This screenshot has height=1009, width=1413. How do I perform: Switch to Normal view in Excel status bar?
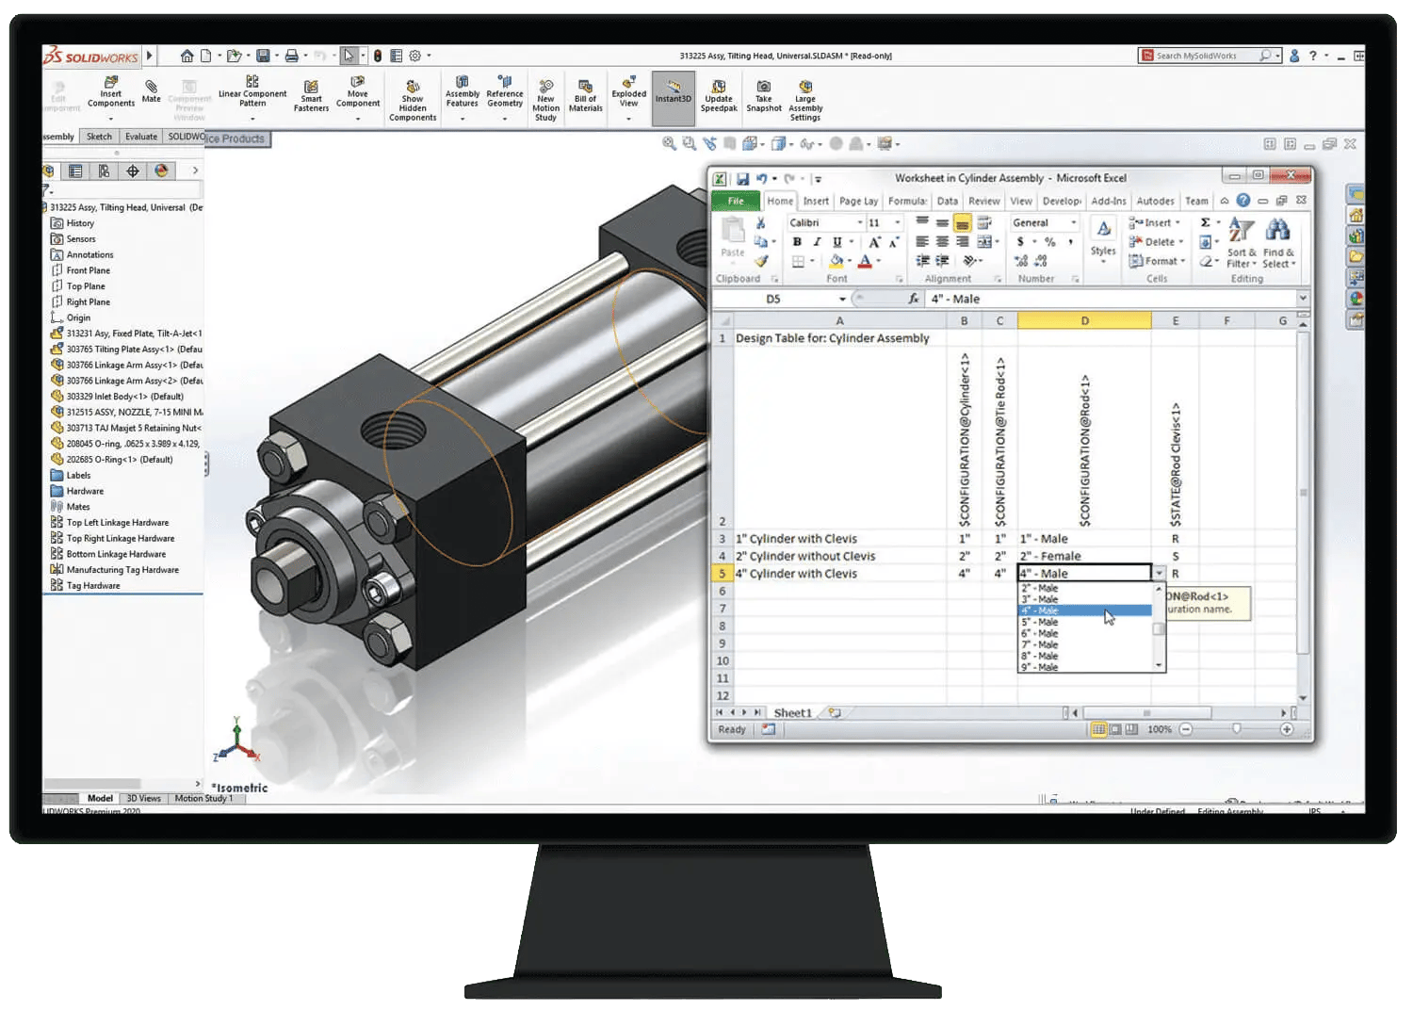1098,729
